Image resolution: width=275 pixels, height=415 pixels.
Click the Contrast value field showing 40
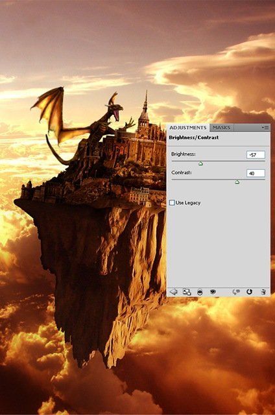click(256, 173)
